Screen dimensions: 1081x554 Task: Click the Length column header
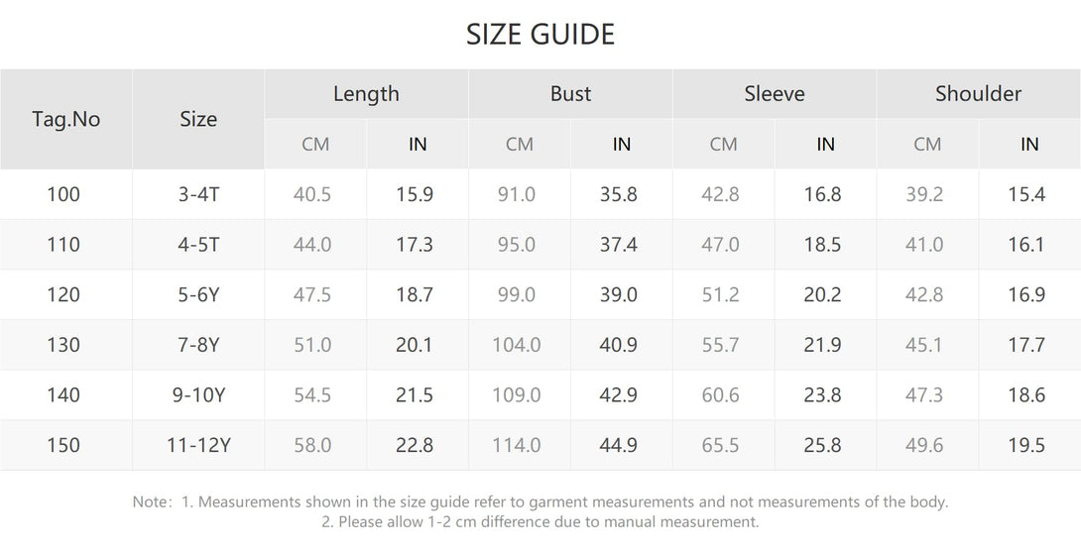click(x=366, y=94)
